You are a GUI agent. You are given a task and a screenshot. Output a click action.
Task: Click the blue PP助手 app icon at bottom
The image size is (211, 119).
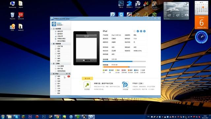tap(125, 85)
